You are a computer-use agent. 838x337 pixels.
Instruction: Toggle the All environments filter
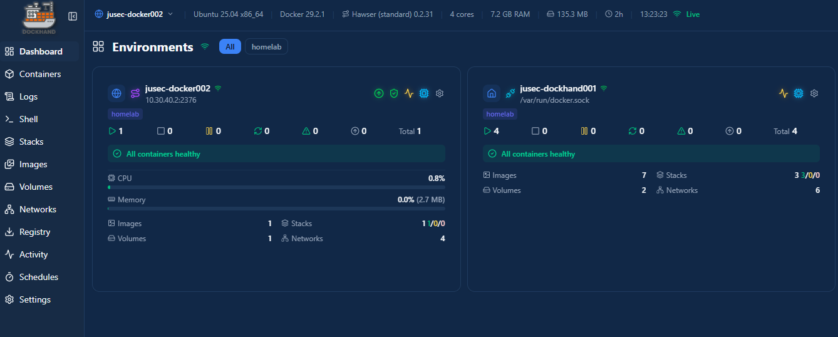230,47
